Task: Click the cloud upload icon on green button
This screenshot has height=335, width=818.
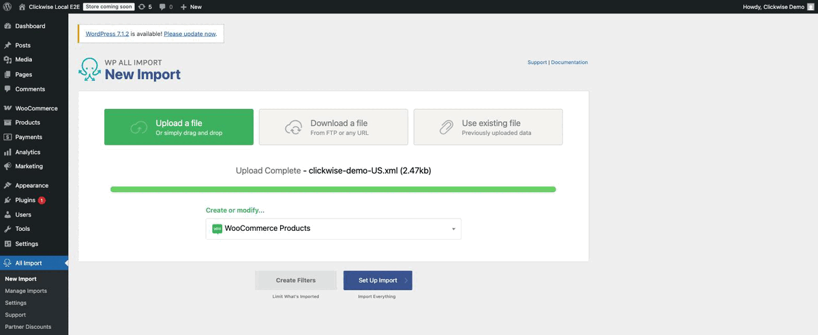Action: tap(138, 127)
